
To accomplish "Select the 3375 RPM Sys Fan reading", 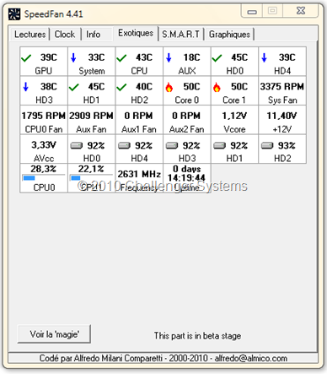I will point(282,91).
